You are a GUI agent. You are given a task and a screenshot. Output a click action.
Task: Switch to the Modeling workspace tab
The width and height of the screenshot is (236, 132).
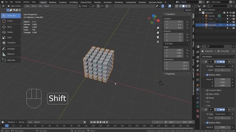(x=52, y=2)
